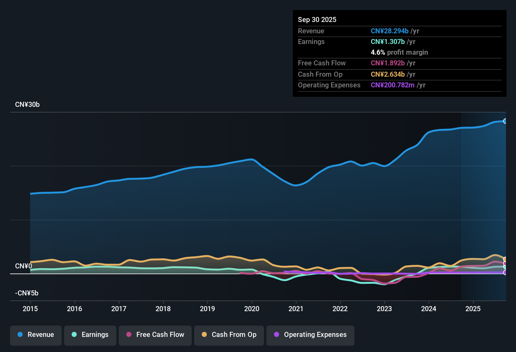The width and height of the screenshot is (516, 352).
Task: Click the orange Cash From Op legend dot
Action: coord(204,335)
